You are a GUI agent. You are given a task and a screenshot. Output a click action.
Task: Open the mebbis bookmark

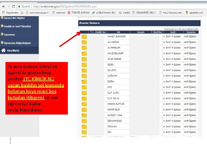(x=124, y=13)
